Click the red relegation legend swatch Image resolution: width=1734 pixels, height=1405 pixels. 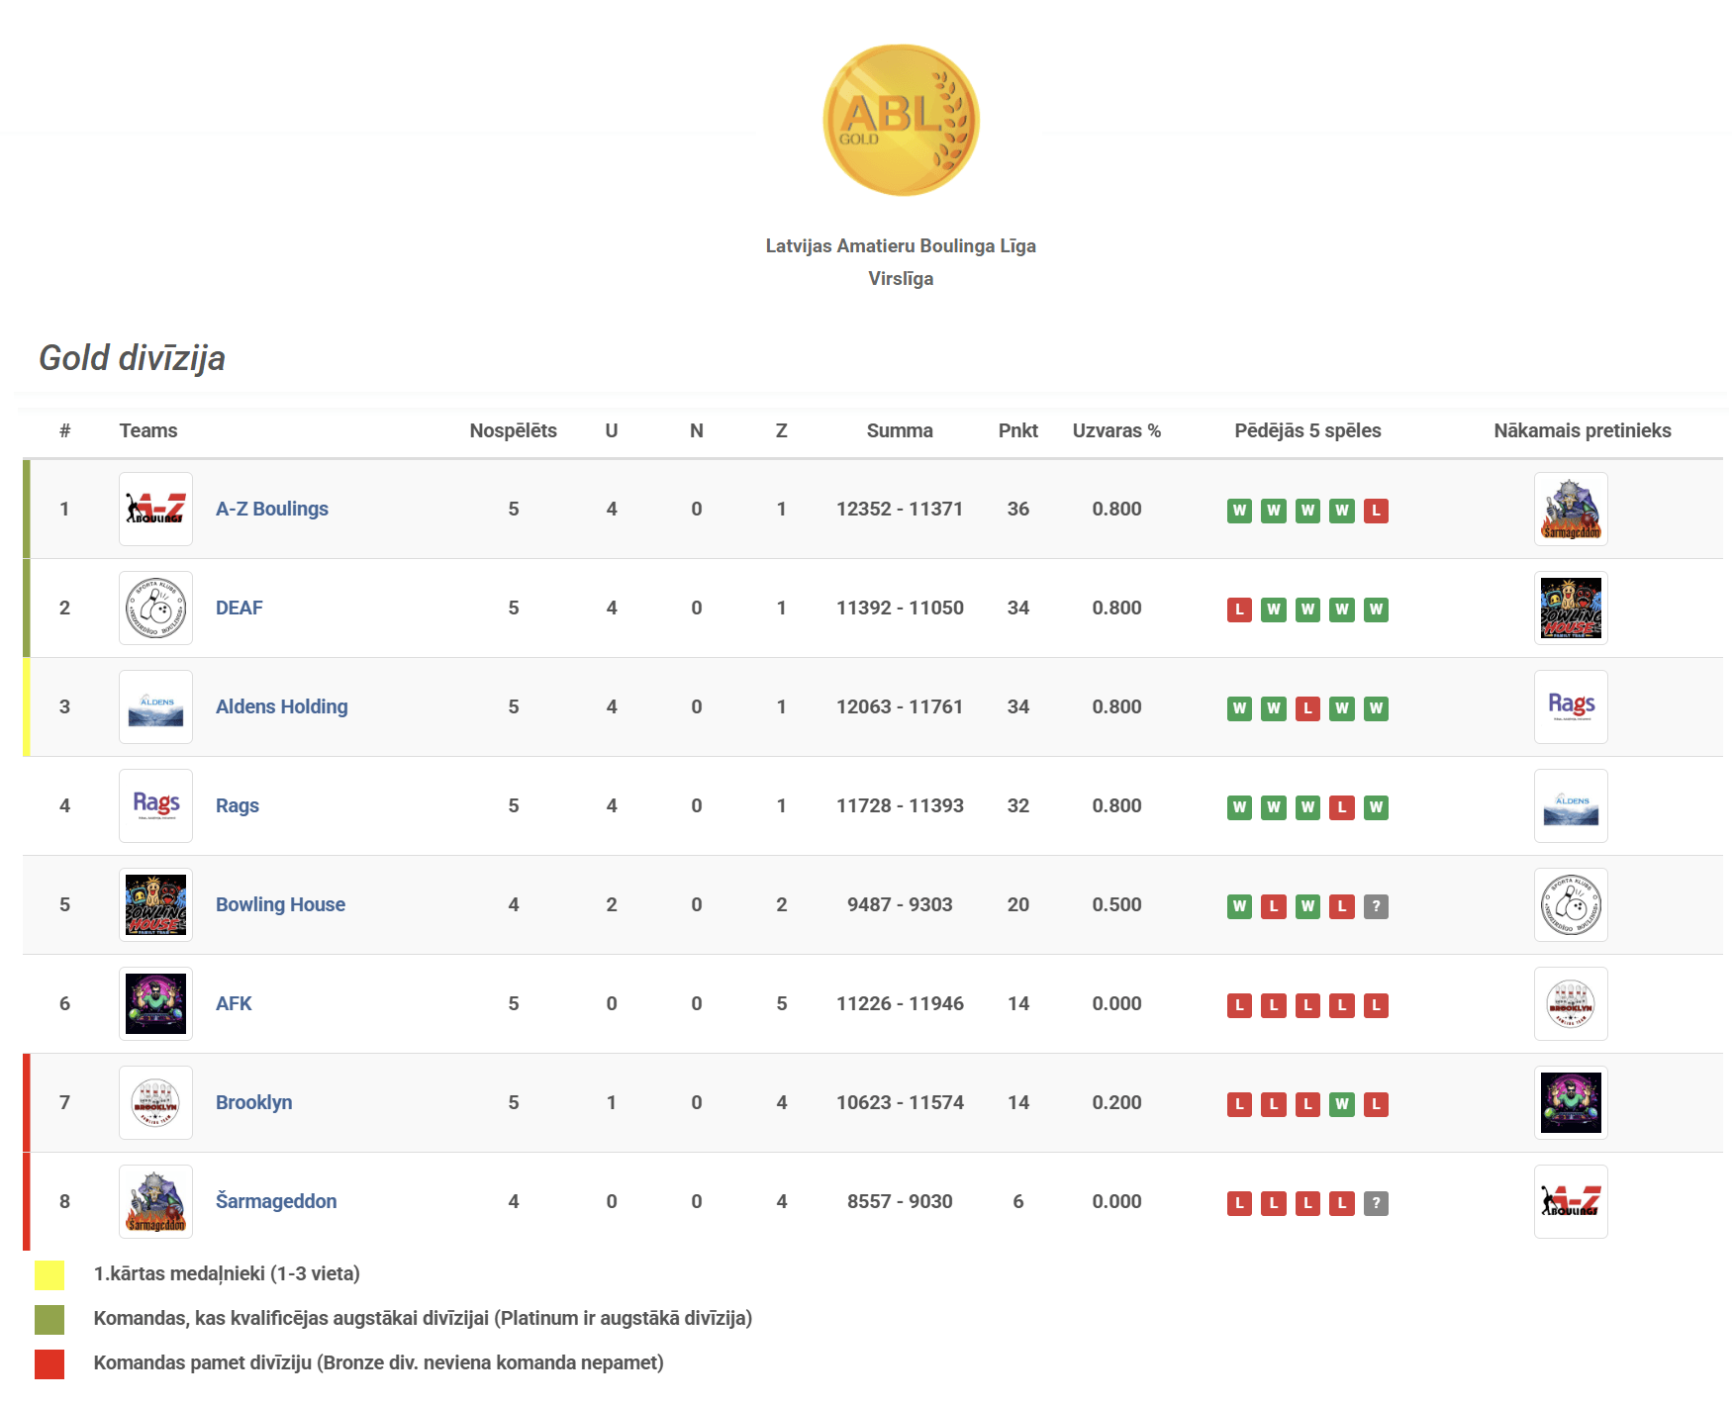[x=49, y=1363]
